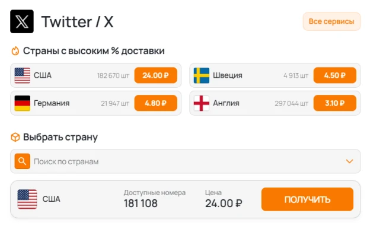The height and width of the screenshot is (229, 370).
Task: Click the 4.80 ₽ price for Германия
Action: 156,103
